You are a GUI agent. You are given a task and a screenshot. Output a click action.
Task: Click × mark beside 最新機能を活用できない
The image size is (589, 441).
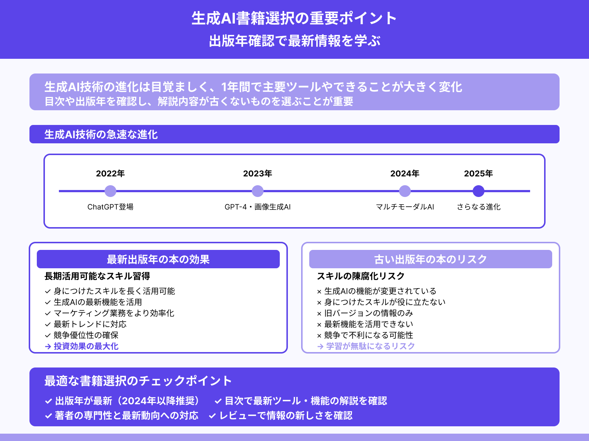319,325
